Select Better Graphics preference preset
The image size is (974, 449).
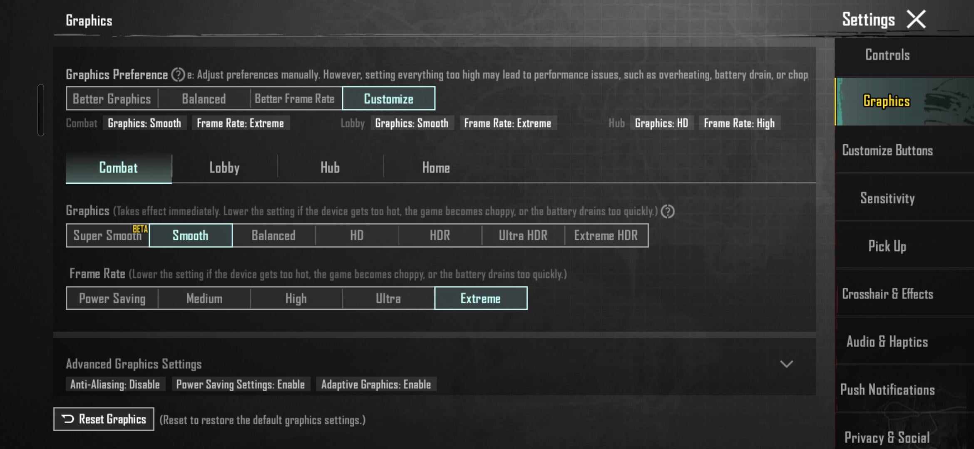coord(112,99)
